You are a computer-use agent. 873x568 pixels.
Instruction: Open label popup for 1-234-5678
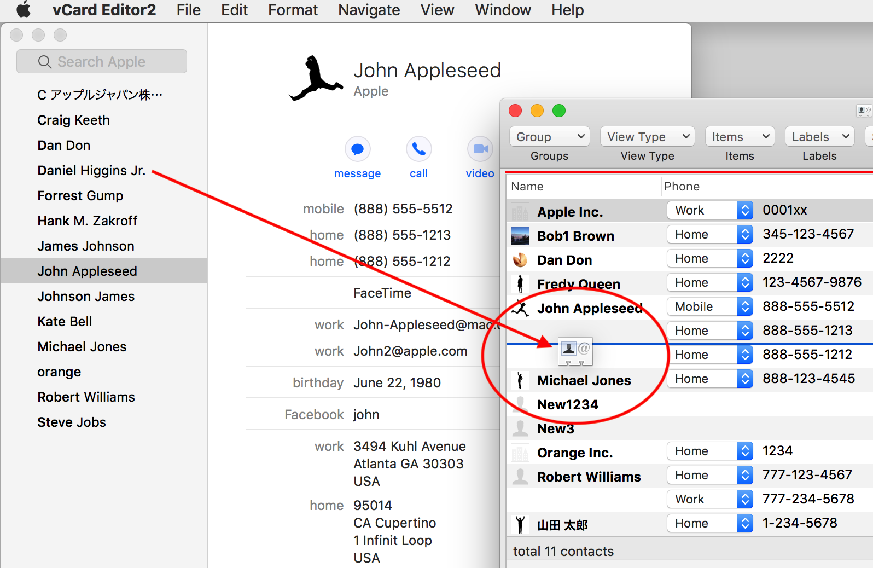(x=710, y=523)
